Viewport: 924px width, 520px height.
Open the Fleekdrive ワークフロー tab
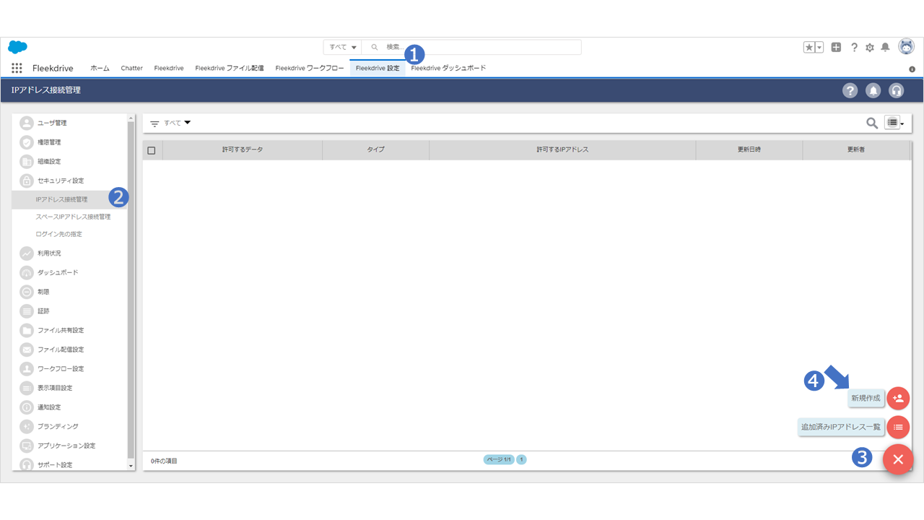[x=310, y=68]
